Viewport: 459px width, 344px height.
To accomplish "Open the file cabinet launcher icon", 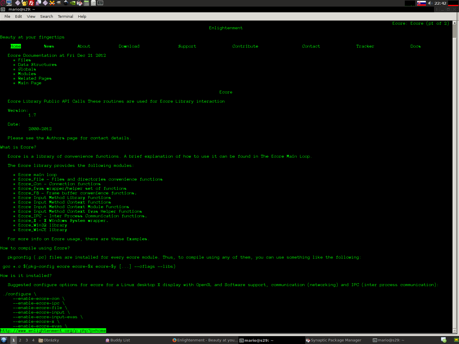I will 93,3.
